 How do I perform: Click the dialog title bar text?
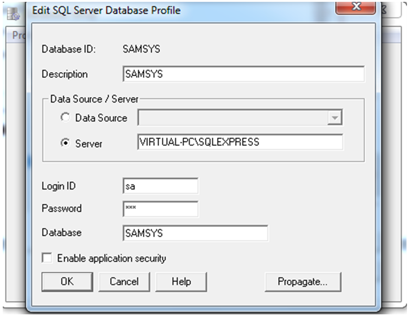(x=106, y=11)
